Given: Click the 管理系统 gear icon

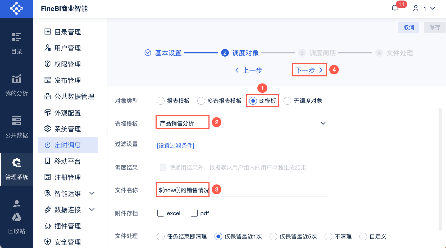Looking at the screenshot, I should pyautogui.click(x=17, y=163).
